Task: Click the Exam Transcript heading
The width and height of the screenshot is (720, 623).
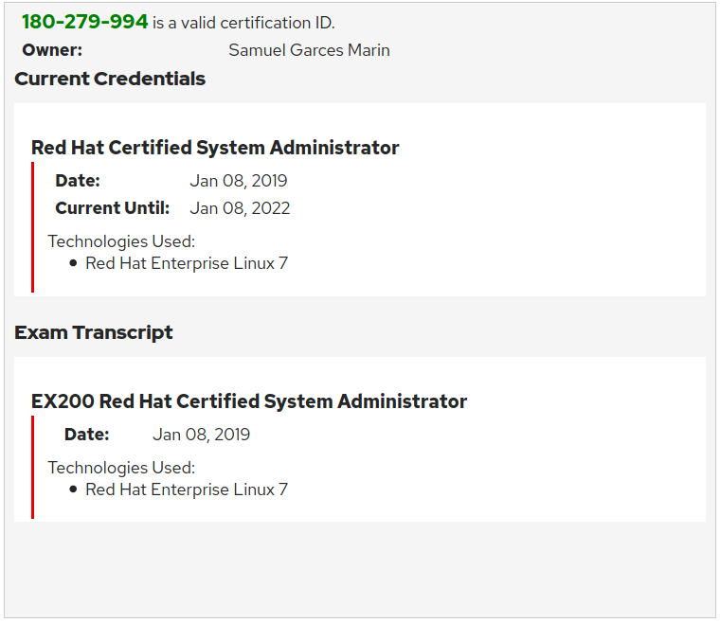Action: pos(94,332)
